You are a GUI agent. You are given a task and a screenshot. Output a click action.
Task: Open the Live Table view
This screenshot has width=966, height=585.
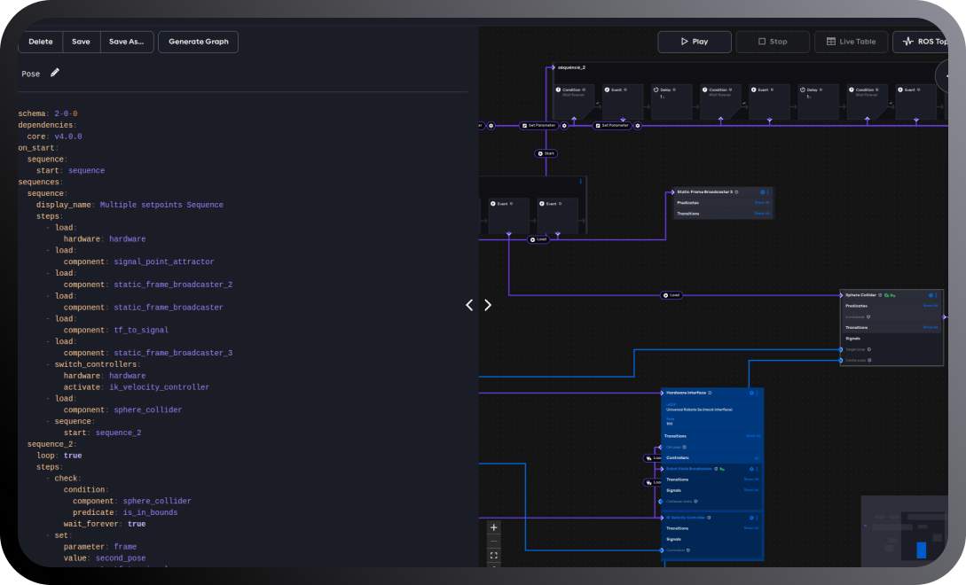(x=850, y=42)
